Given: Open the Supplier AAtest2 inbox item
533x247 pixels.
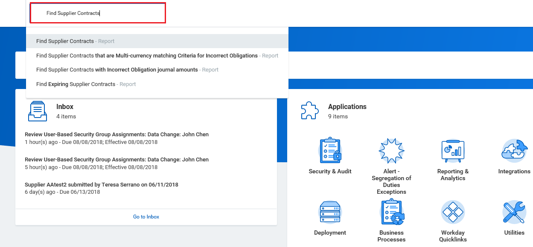Looking at the screenshot, I should click(x=102, y=185).
